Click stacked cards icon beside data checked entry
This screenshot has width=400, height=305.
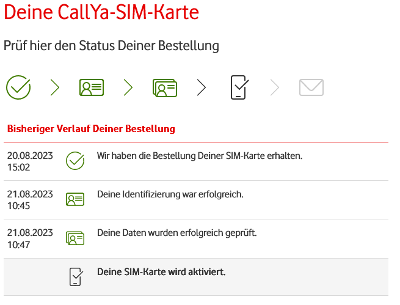pos(75,238)
